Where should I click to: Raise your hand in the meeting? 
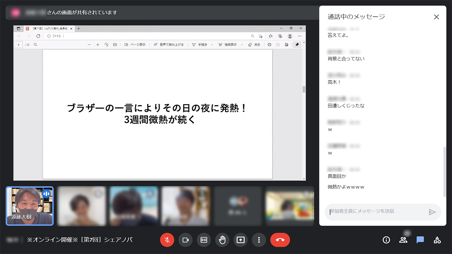[x=222, y=240]
